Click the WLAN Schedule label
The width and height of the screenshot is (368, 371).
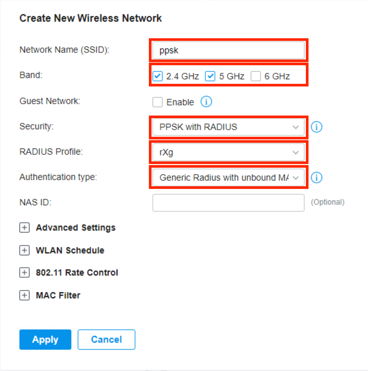point(70,250)
